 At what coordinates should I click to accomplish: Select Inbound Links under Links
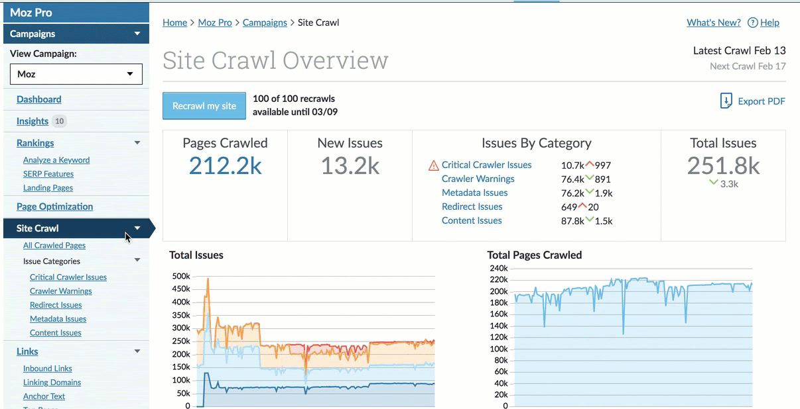[47, 369]
